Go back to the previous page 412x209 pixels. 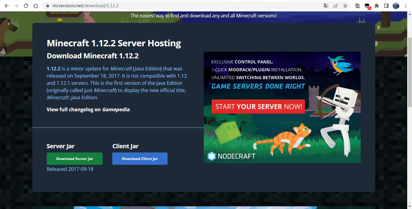click(x=6, y=6)
